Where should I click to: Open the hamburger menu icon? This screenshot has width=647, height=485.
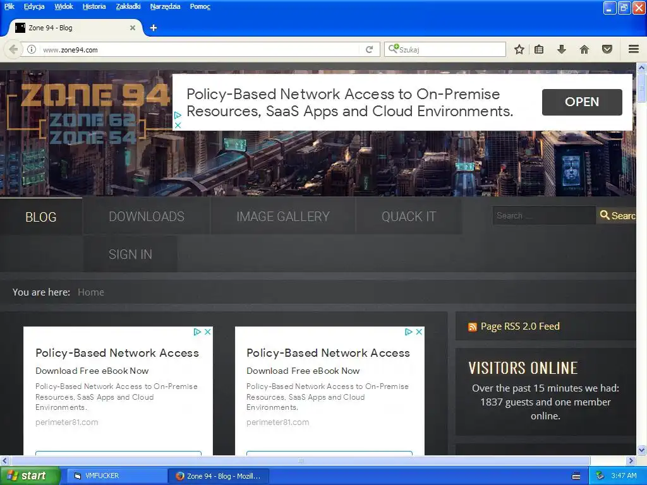coord(634,49)
